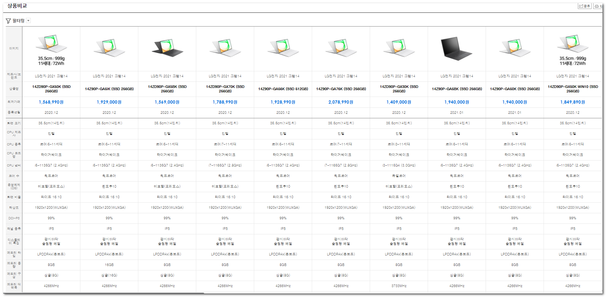This screenshot has height=297, width=606.
Task: Open product link 14Z90P-GA56K (SSD 512GB)
Action: (x=283, y=89)
